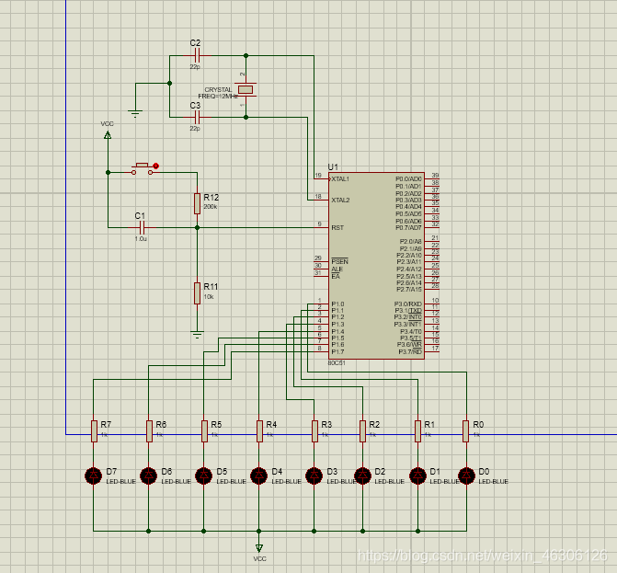The image size is (617, 573).
Task: Select resistor R7 symbol
Action: pyautogui.click(x=94, y=431)
